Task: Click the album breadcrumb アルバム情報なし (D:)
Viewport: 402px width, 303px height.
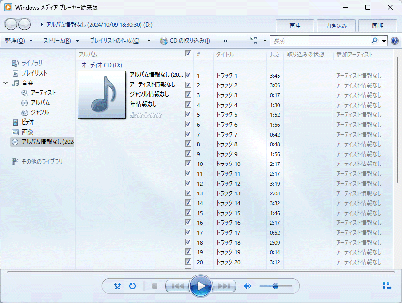Action: click(99, 25)
